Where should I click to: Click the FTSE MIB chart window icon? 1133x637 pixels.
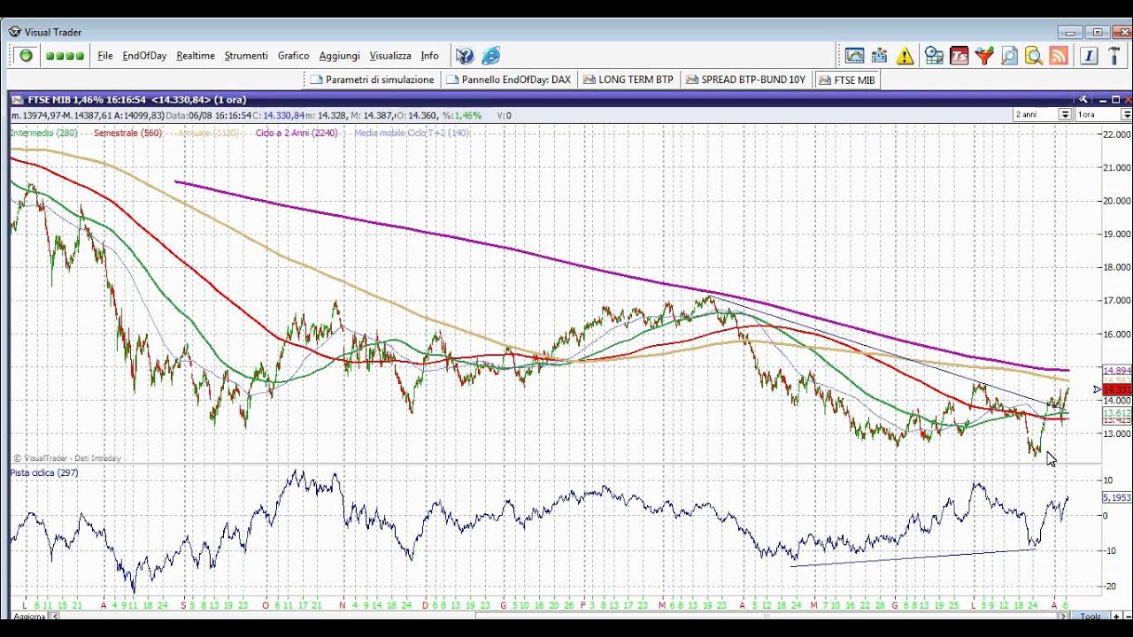17,99
